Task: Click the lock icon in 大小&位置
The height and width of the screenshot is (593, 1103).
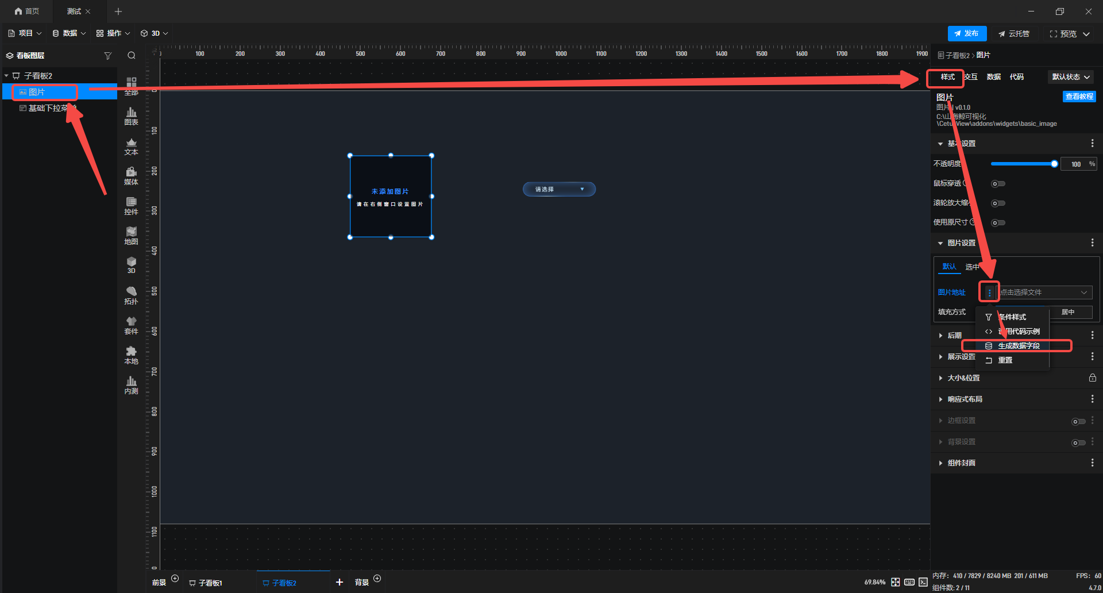Action: (1092, 378)
